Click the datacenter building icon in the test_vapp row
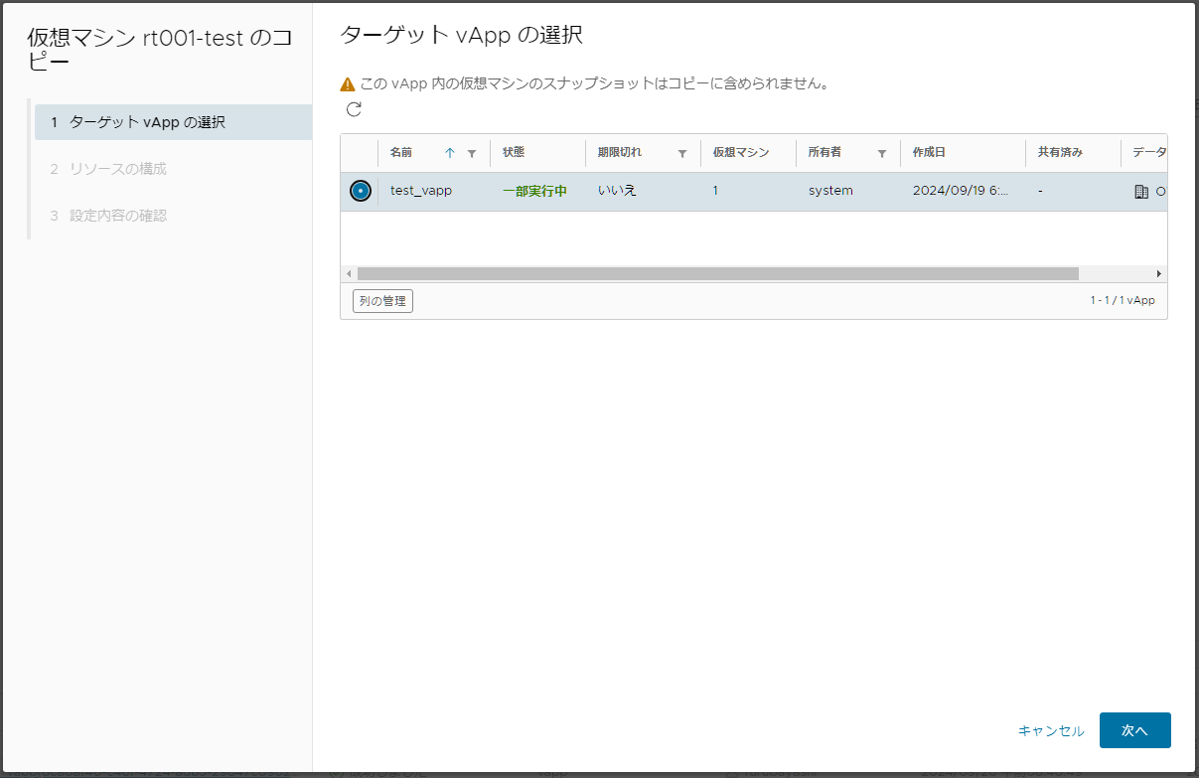This screenshot has height=778, width=1199. (1141, 192)
